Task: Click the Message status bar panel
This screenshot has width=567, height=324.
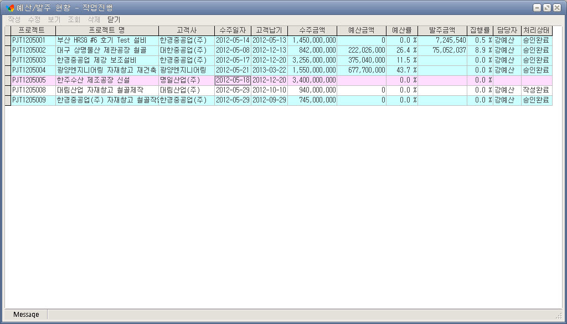Action: click(26, 315)
